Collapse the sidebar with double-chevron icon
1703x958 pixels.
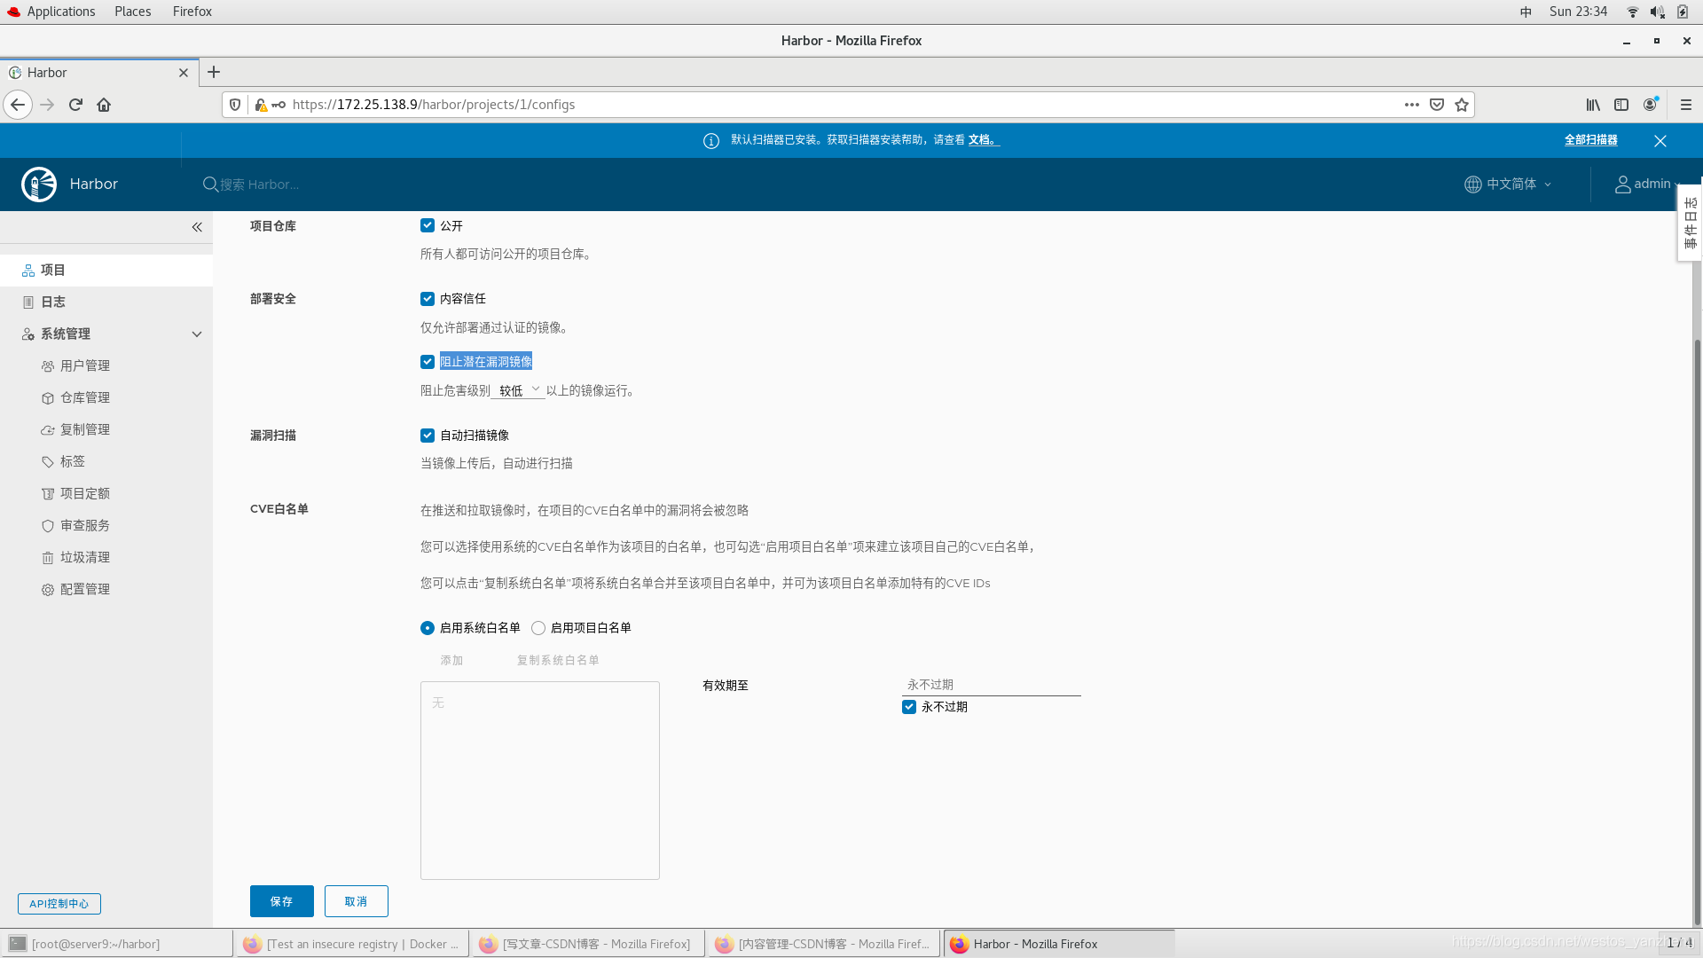tap(197, 227)
